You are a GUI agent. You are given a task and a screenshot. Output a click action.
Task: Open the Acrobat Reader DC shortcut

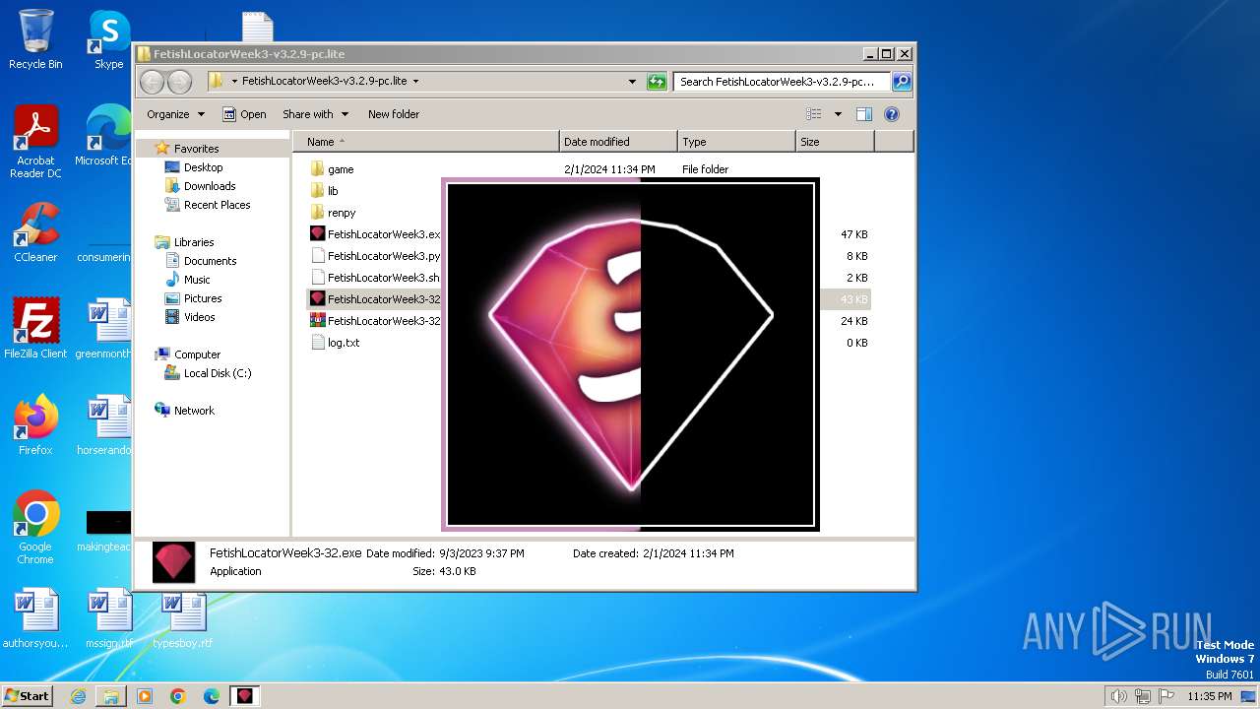[35, 141]
